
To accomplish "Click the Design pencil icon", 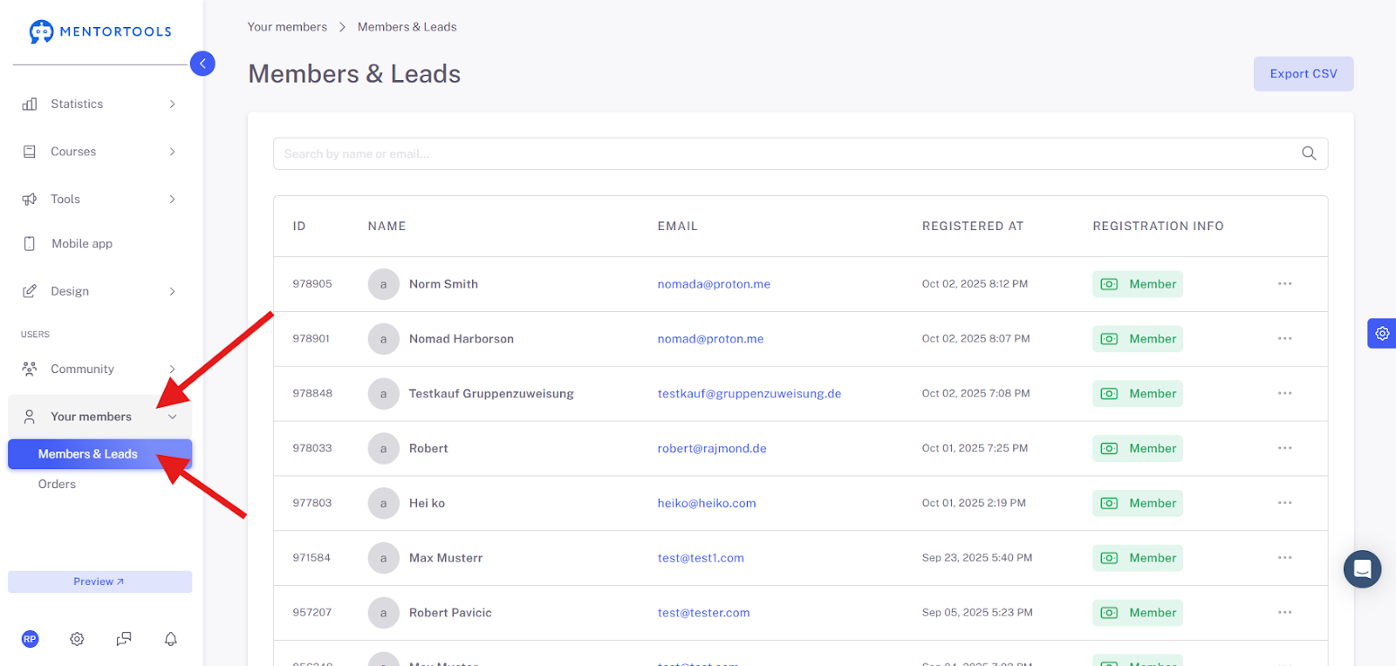I will click(x=30, y=291).
